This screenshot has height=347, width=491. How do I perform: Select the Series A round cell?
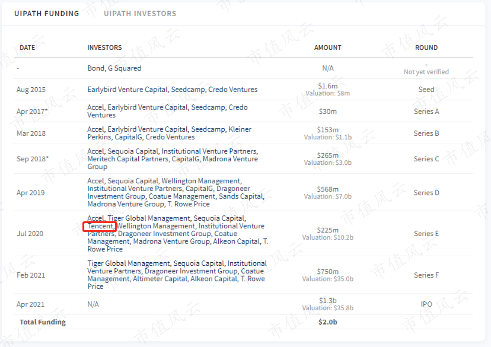point(426,111)
